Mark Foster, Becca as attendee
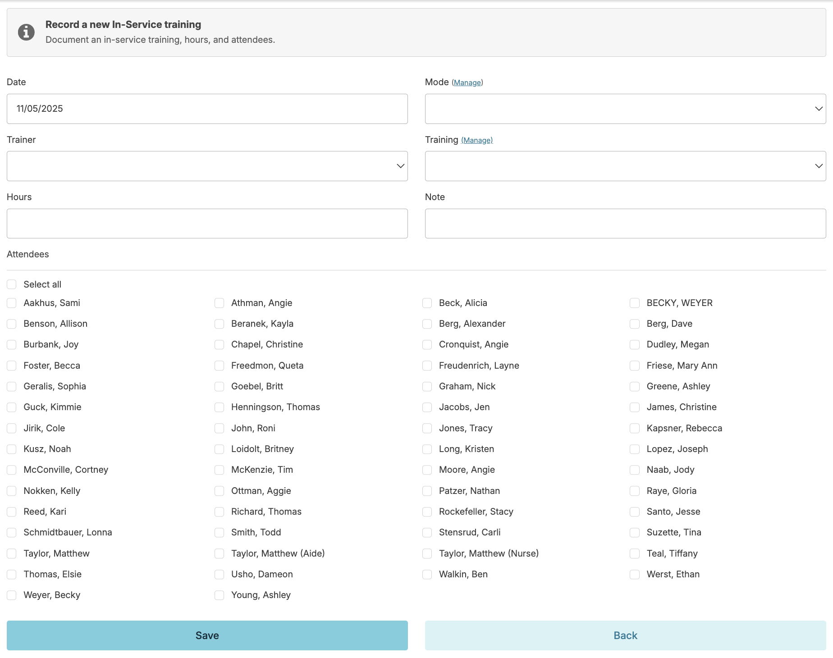Screen dimensions: 833x658 coord(12,366)
